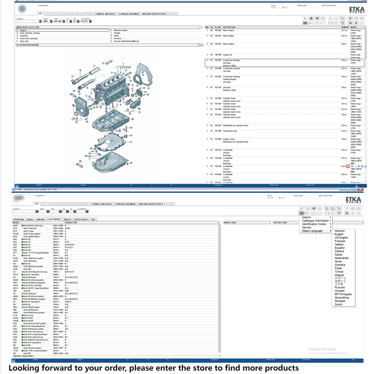Click the pen icon in the top window toolbar

(350, 18)
